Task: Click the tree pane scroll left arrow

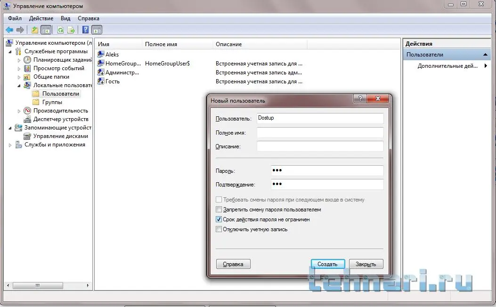Action: 8,285
